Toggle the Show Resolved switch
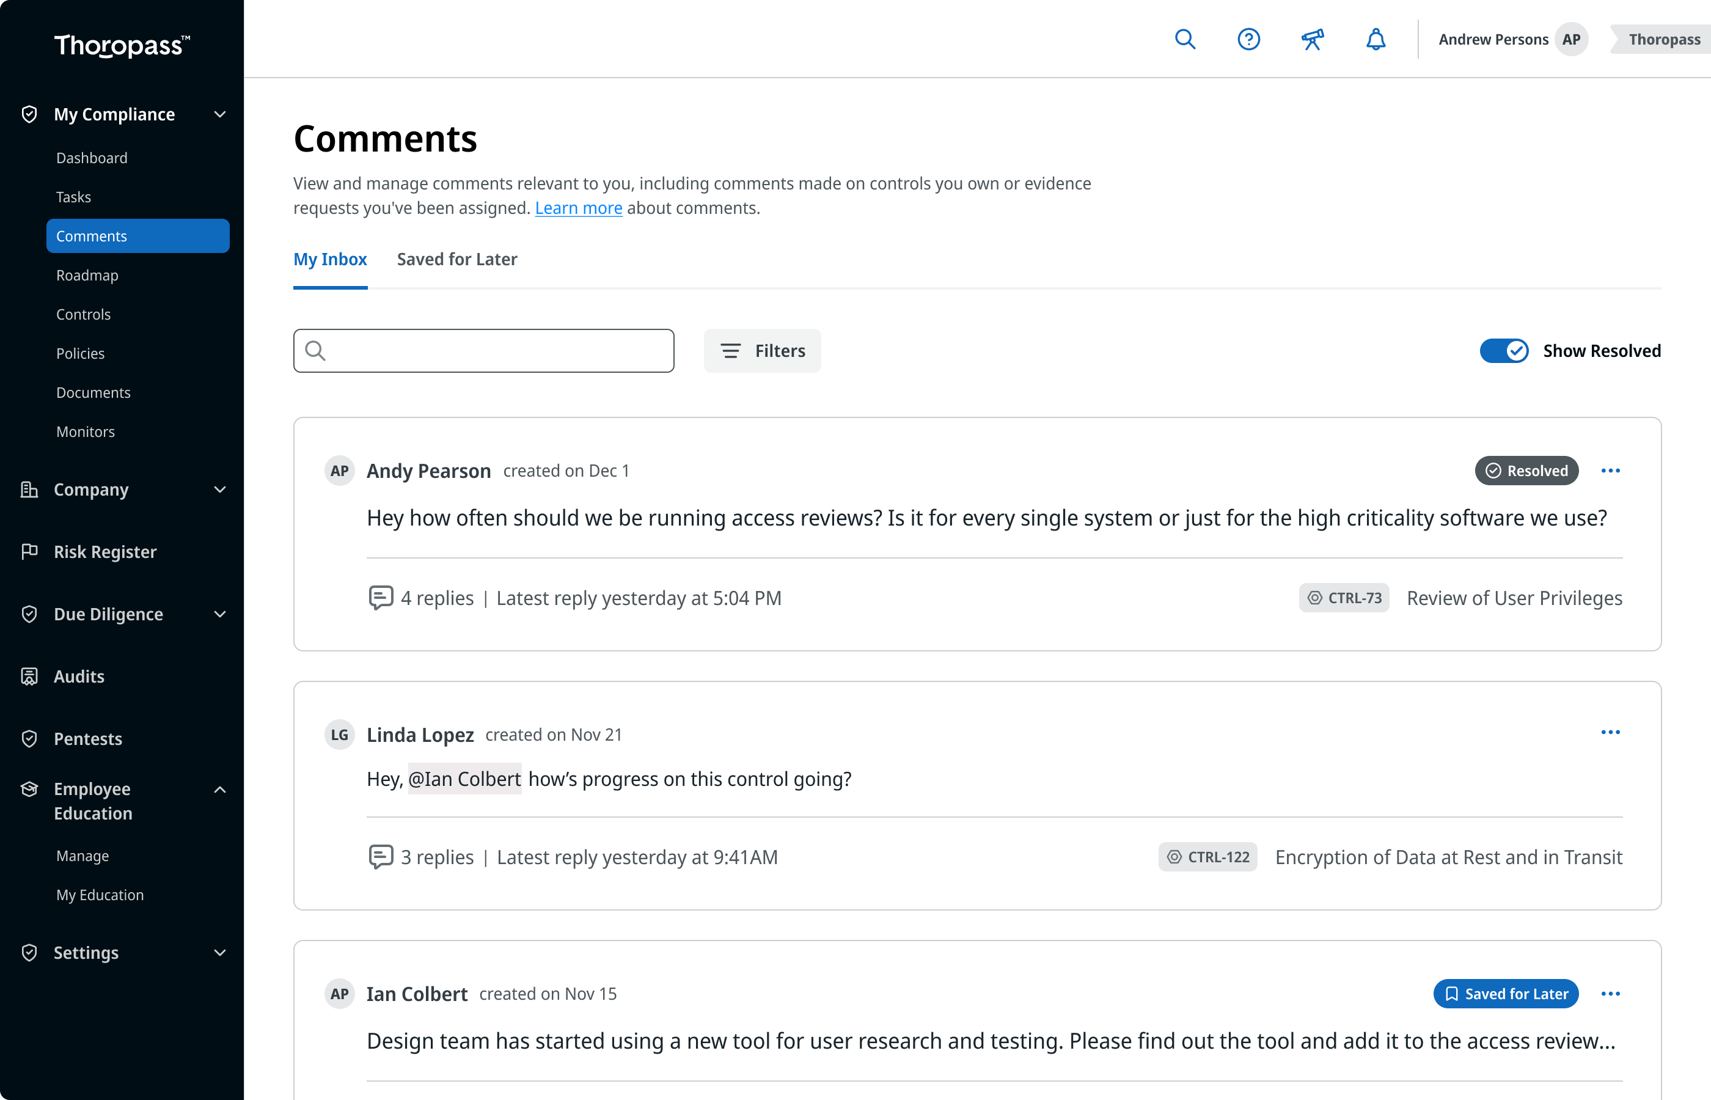Image resolution: width=1711 pixels, height=1100 pixels. [x=1504, y=351]
